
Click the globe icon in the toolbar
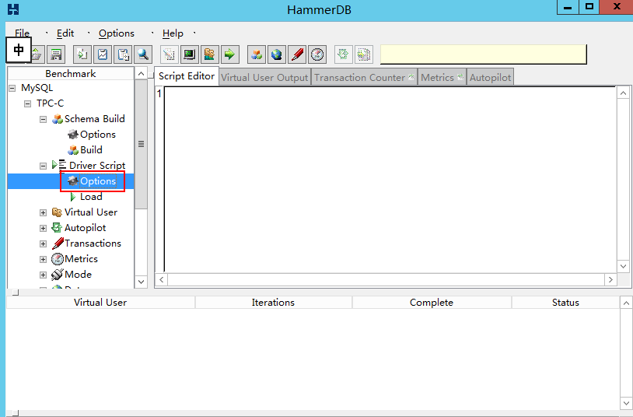[276, 54]
